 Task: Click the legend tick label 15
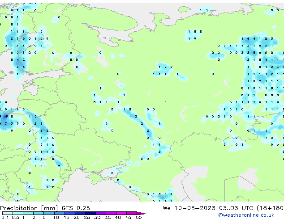coord(66,217)
